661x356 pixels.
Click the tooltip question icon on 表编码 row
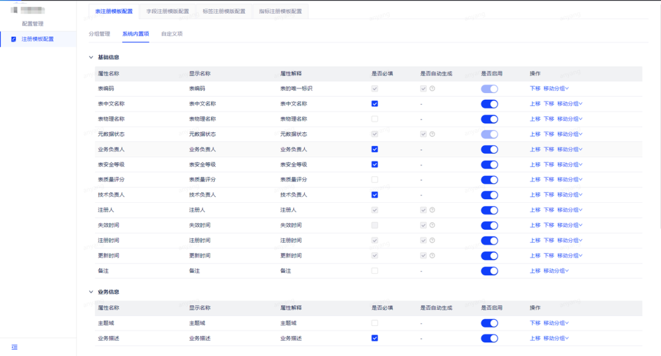432,88
